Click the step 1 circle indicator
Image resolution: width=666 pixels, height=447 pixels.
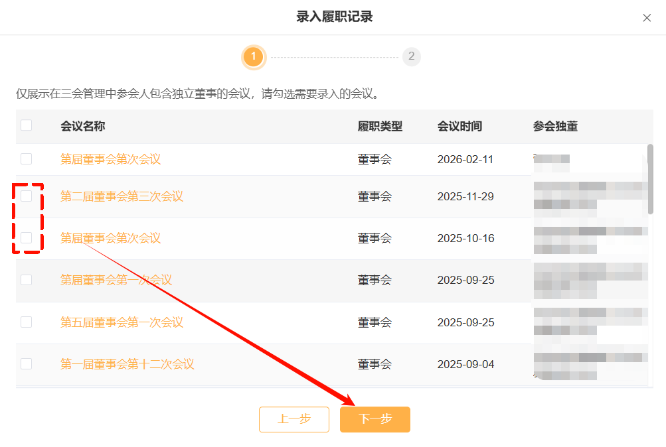click(253, 57)
